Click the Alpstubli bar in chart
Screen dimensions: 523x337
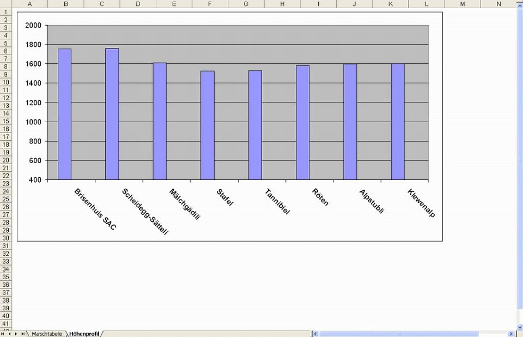pos(350,122)
